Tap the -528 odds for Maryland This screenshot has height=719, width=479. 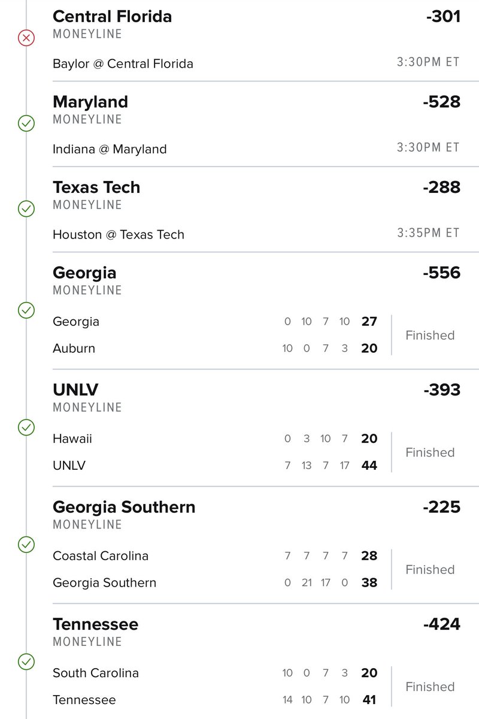[x=441, y=102]
